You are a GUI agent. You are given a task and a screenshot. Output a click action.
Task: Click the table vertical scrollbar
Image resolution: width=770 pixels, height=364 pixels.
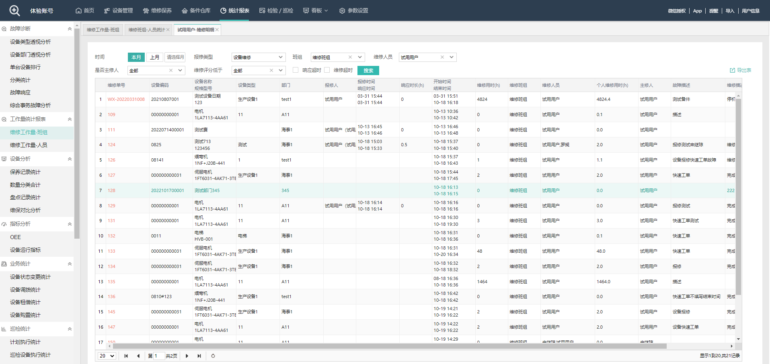pyautogui.click(x=738, y=197)
